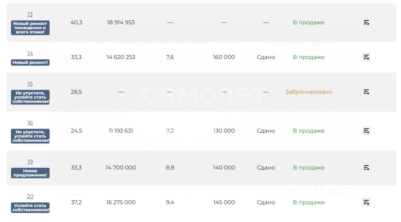This screenshot has width=401, height=222.
Task: Click add-to-list icon for lot 13
Action: pos(366,22)
